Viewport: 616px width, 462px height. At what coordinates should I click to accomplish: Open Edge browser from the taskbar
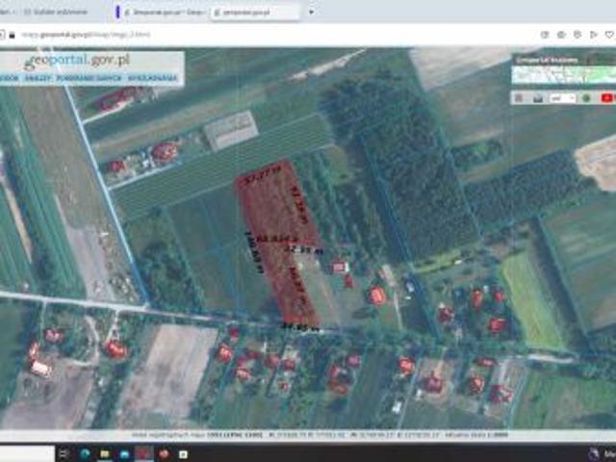coord(84,453)
